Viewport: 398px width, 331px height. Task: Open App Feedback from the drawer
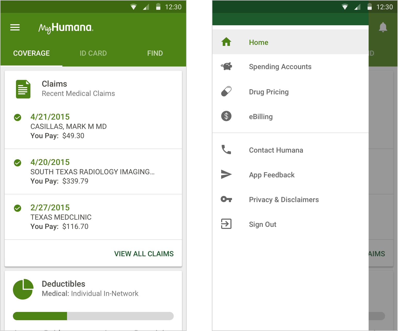[290, 175]
